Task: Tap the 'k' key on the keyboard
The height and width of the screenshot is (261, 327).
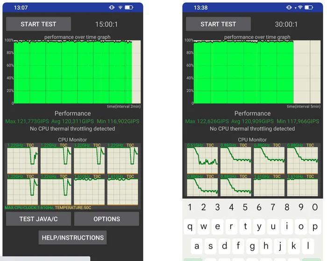Action: (x=294, y=246)
